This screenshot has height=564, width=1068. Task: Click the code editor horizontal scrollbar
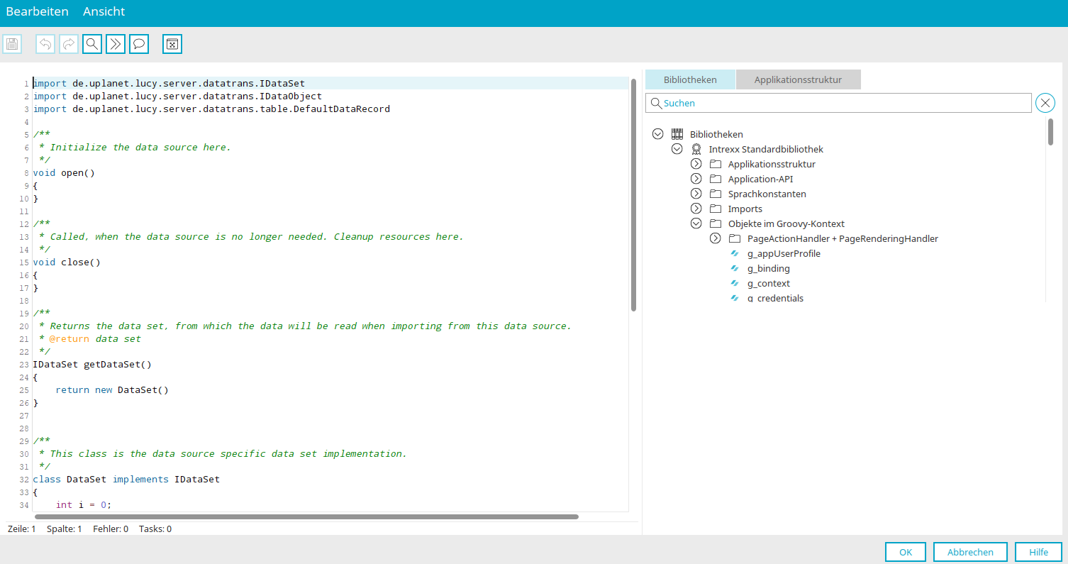point(306,516)
